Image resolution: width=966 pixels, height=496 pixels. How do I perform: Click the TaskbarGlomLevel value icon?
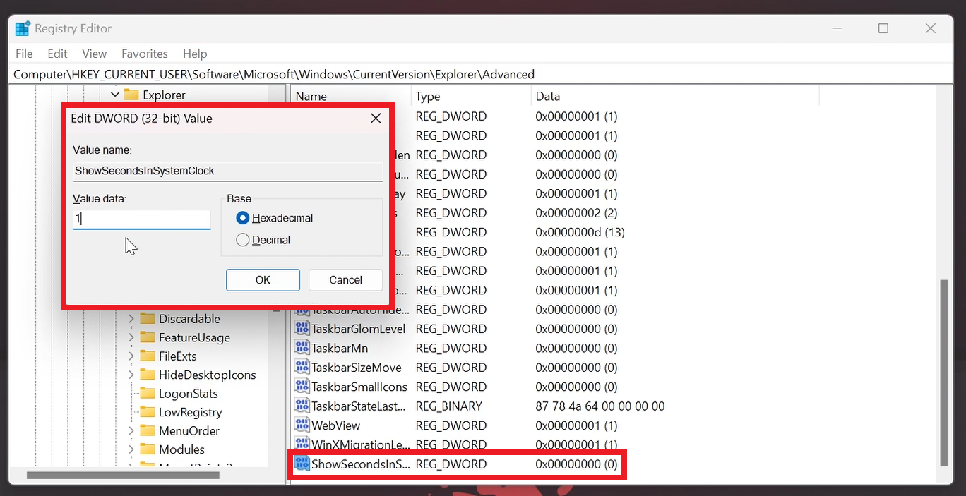302,329
